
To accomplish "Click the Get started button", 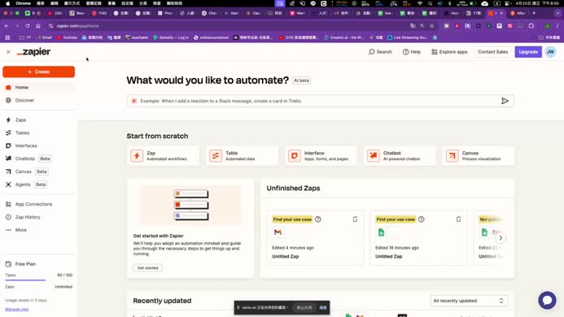I will coord(147,267).
